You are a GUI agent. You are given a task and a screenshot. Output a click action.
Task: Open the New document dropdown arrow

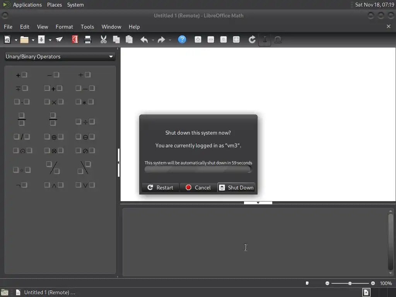click(16, 40)
